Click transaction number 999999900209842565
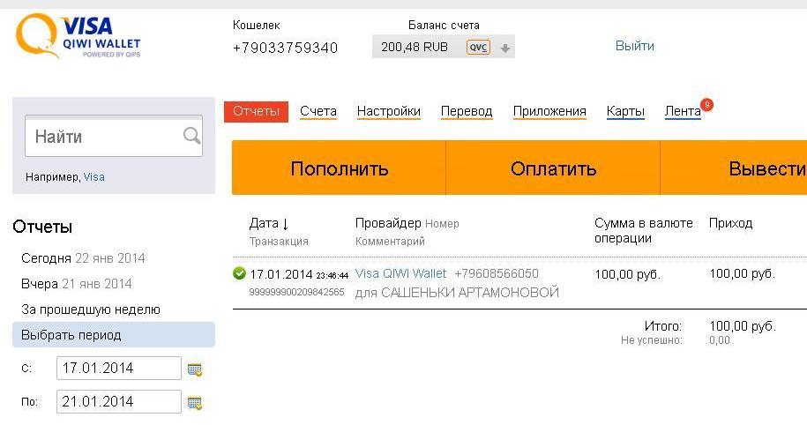807x425 pixels. point(296,292)
